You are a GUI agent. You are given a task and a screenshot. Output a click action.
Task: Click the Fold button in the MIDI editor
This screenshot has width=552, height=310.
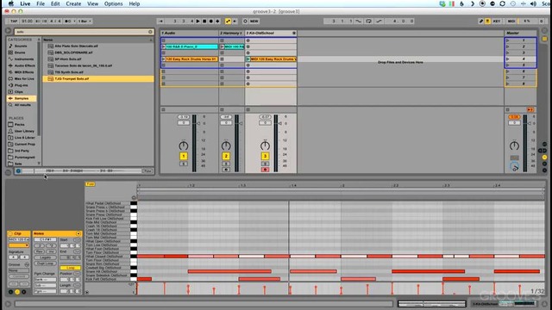click(90, 184)
